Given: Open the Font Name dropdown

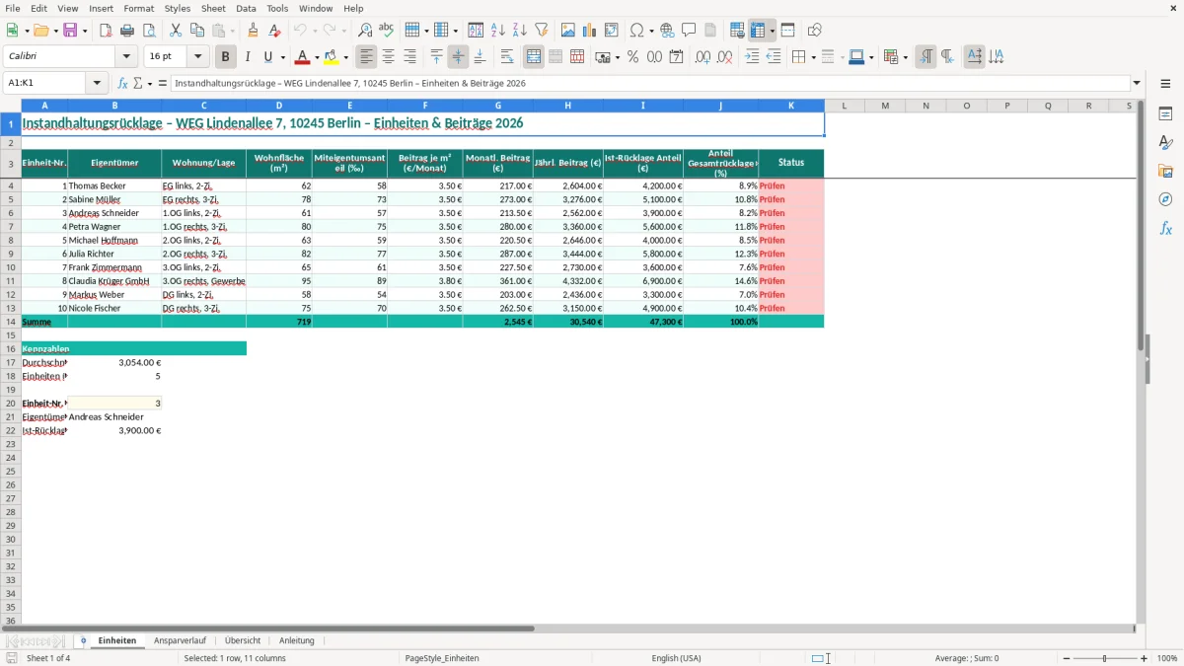Looking at the screenshot, I should tap(126, 57).
